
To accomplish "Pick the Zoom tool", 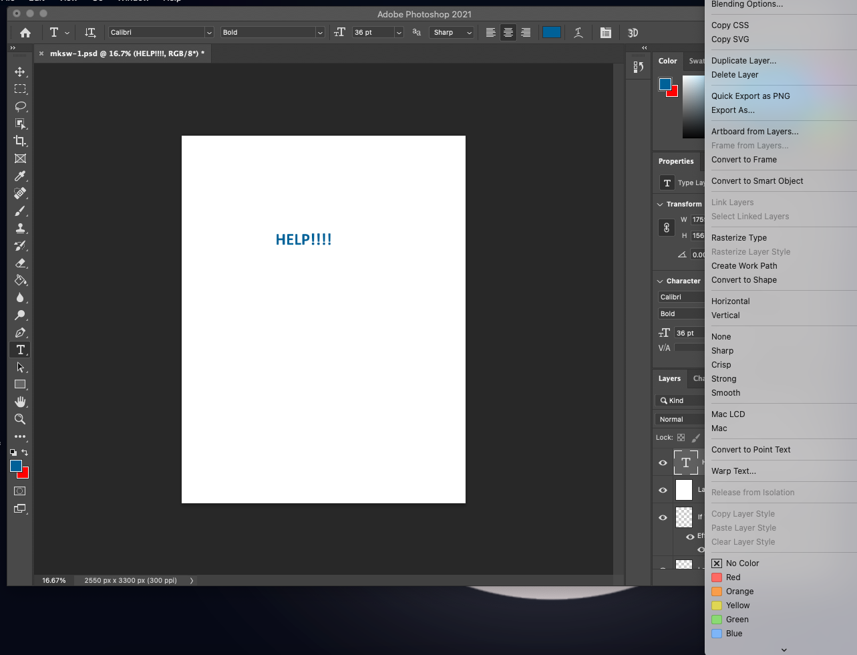I will pos(19,419).
